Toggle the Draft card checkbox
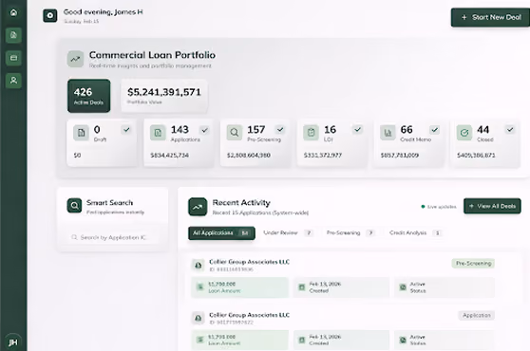The width and height of the screenshot is (530, 351). (126, 130)
